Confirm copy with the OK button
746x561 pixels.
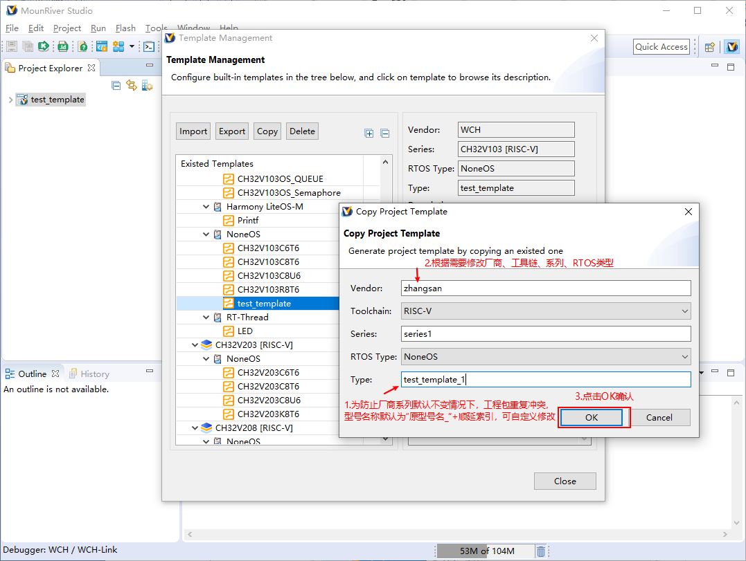[x=592, y=418]
